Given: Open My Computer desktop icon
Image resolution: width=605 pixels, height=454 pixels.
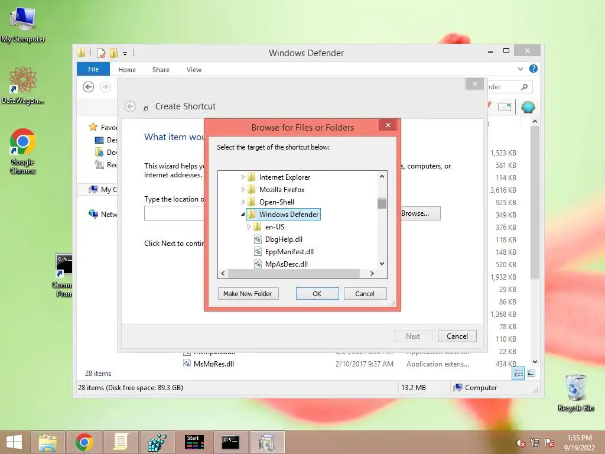Looking at the screenshot, I should 23,24.
